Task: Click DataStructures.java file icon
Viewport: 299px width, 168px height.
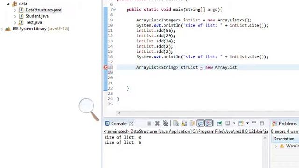Action: click(21, 10)
